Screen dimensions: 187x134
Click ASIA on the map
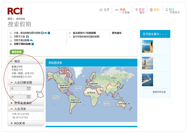114,78
